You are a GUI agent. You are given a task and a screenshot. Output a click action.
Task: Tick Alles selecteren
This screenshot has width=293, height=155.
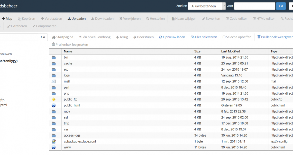(204, 37)
